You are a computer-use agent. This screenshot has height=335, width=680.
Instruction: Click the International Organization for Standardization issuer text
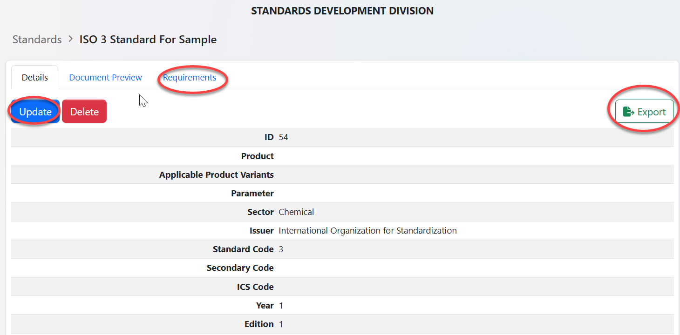(x=367, y=230)
